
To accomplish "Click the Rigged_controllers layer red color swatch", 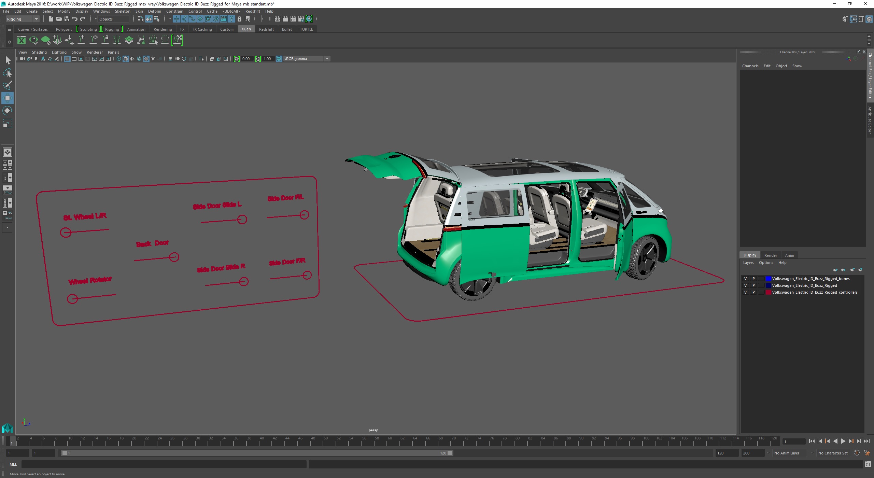I will [769, 292].
